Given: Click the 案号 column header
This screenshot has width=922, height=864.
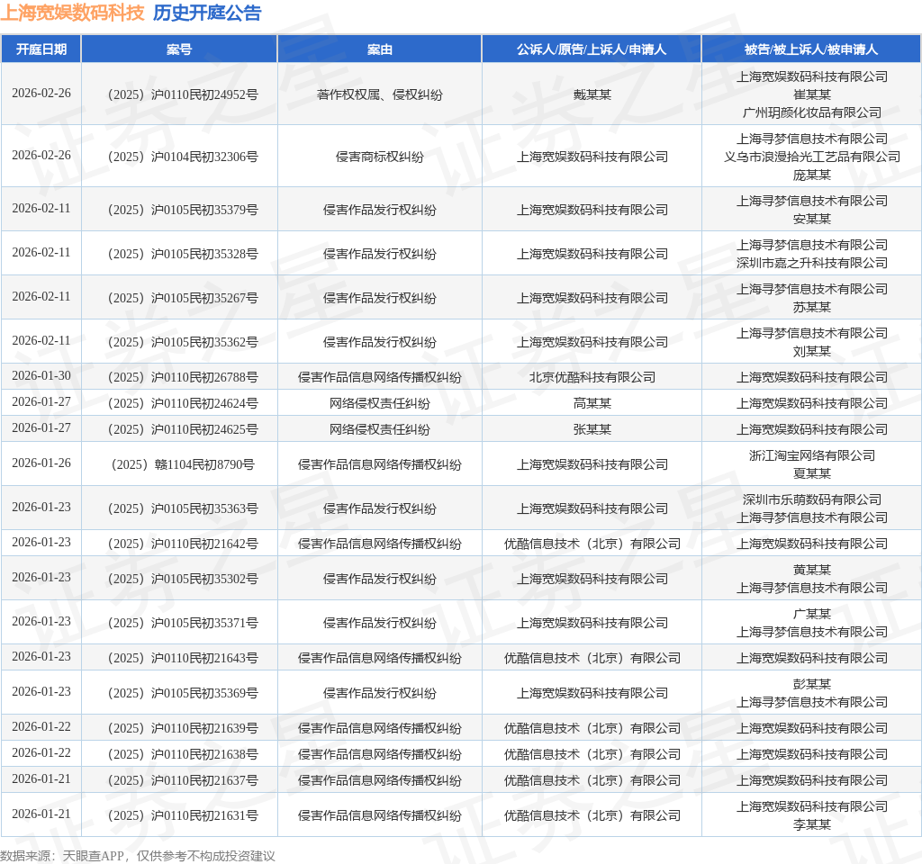Looking at the screenshot, I should tap(179, 49).
